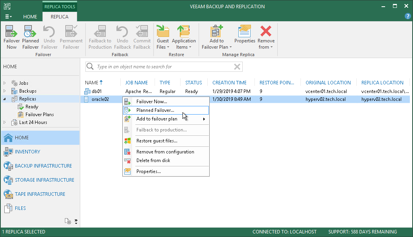
Task: Choose Delete from disk menu entry
Action: pos(166,160)
